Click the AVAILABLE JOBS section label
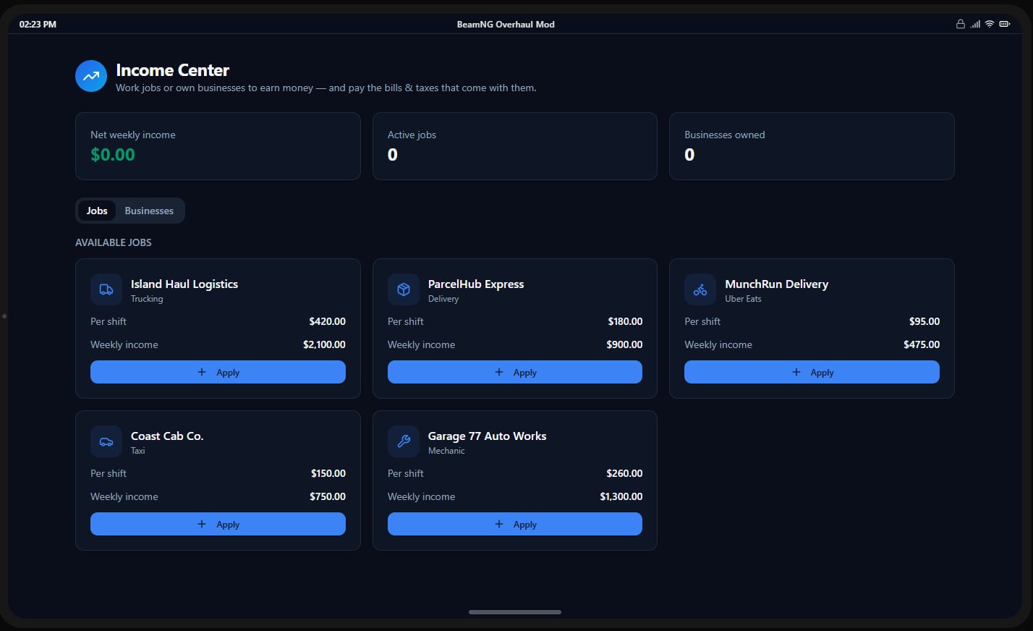The width and height of the screenshot is (1033, 631). click(x=114, y=242)
